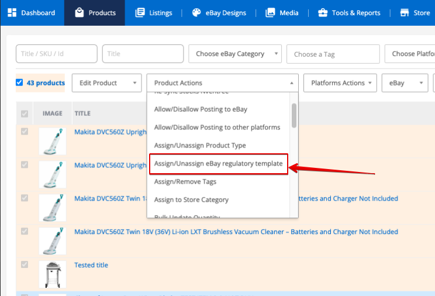Select Allow/Disallow Posting to other platforms
This screenshot has width=435, height=296.
(x=218, y=128)
